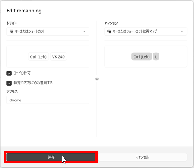
Task: Click the chevron arrow of the action dropdown
Action: tap(182, 31)
